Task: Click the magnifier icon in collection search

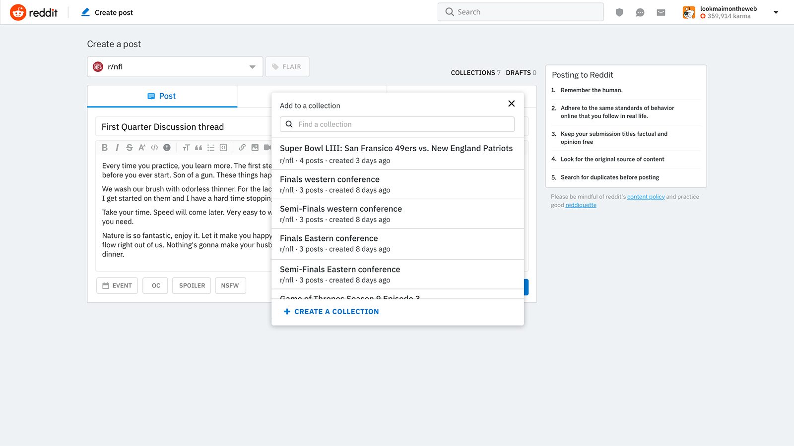Action: 289,124
